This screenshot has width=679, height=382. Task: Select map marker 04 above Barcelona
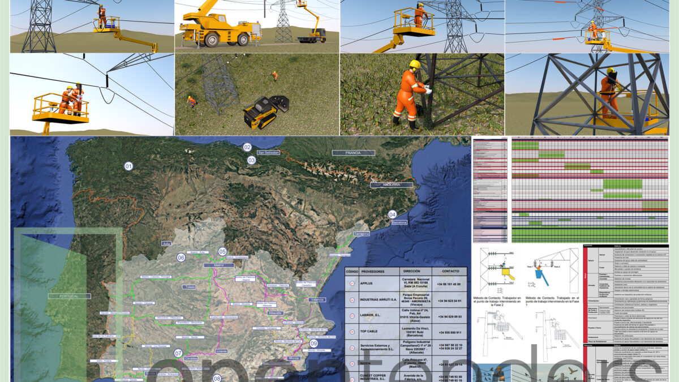(x=392, y=214)
